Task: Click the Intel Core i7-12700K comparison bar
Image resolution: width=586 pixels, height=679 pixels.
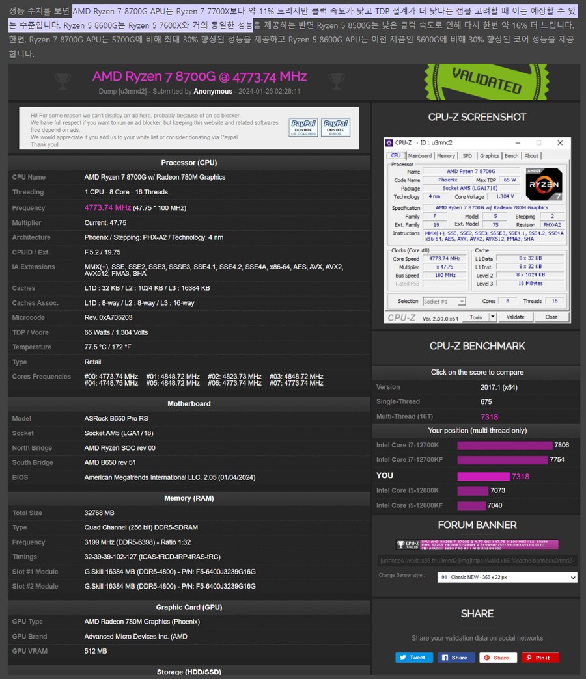Action: click(505, 445)
